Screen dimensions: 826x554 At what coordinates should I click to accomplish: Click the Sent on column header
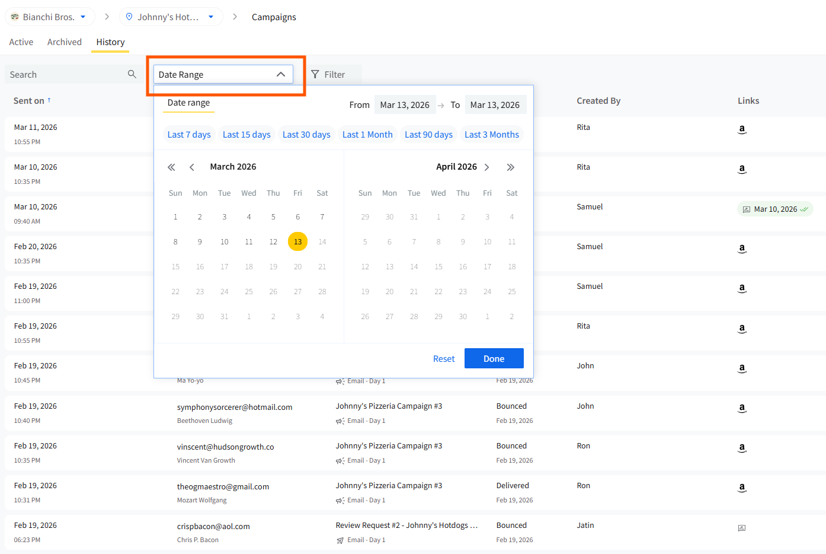29,101
